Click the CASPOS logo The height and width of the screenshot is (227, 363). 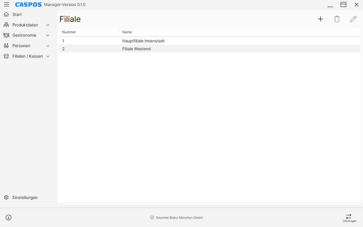tap(28, 5)
